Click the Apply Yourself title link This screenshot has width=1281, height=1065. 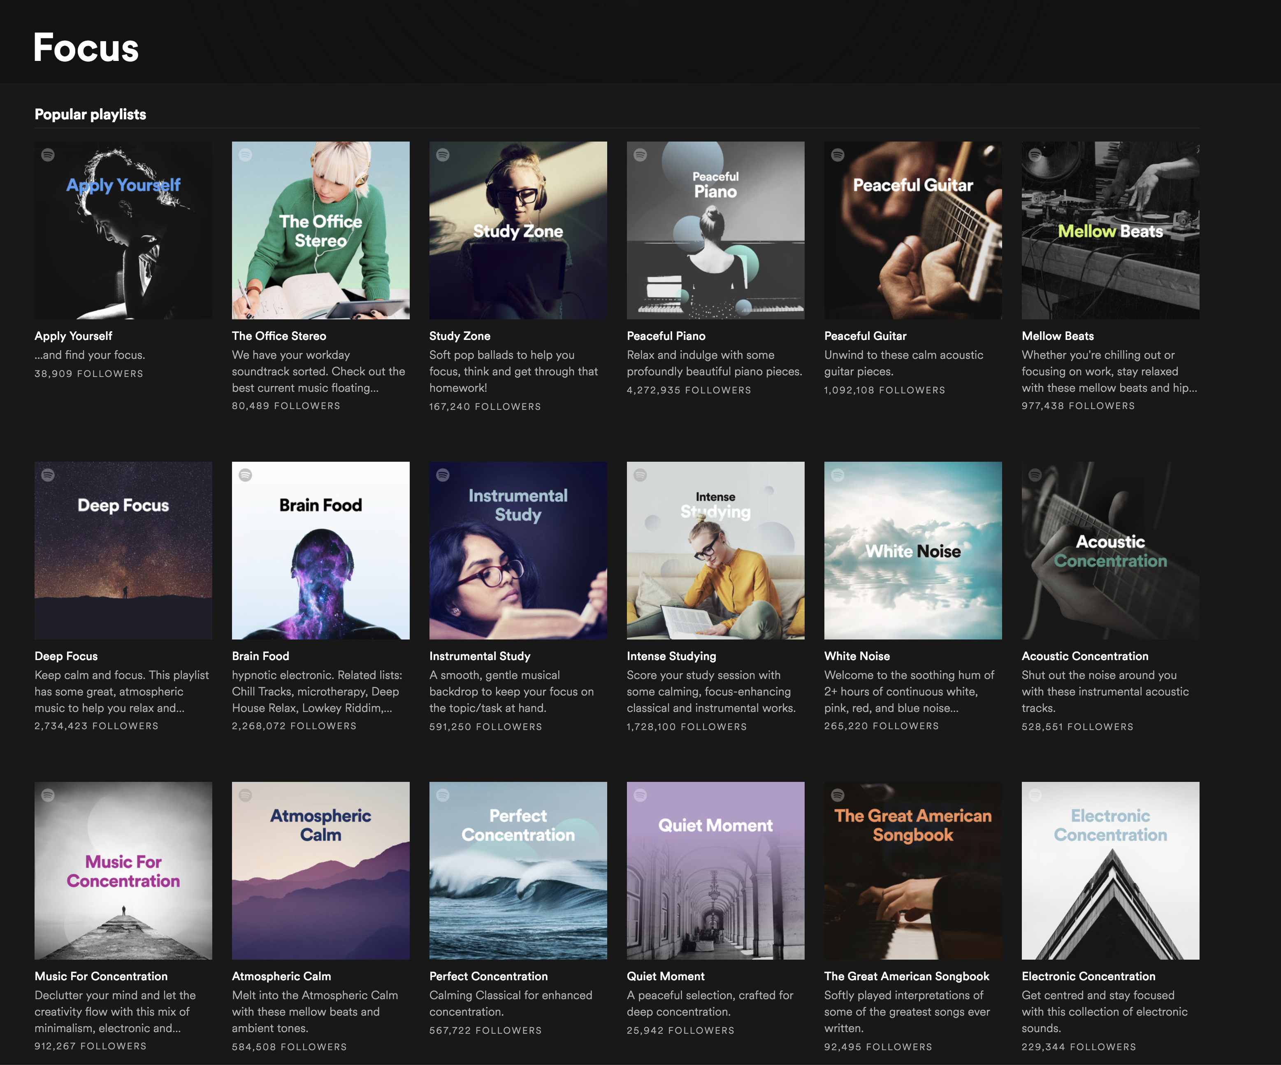click(73, 336)
